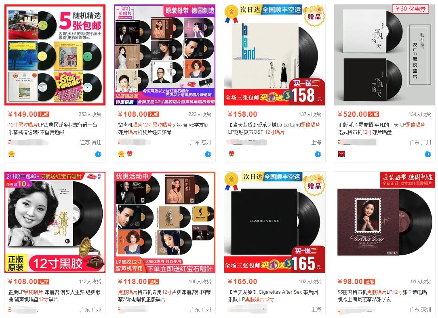Open the 黑胶唱片留声机专用12寸古典 listing title
438x318 pixels.
coord(164,296)
